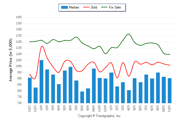
Task: Click the 2/25 x-axis date label
Action: click(x=117, y=108)
